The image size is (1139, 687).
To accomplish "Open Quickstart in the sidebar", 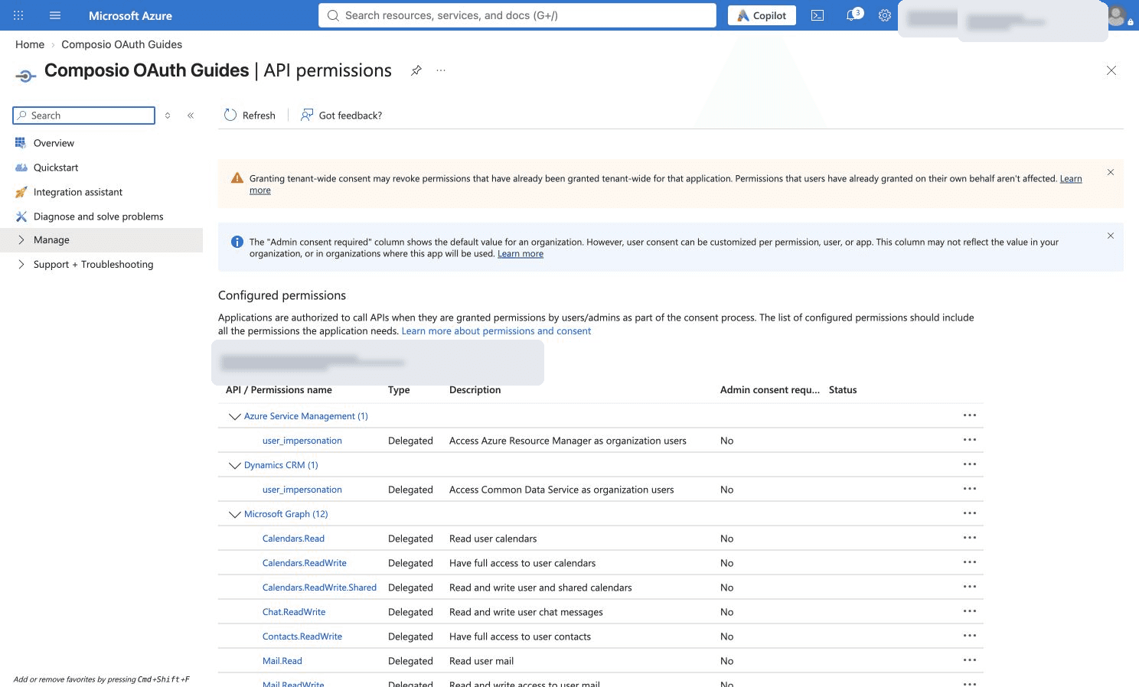I will tap(56, 168).
